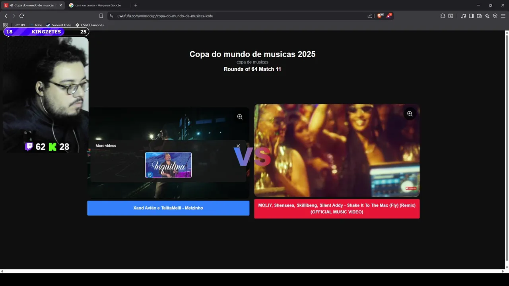
Task: Close the 'More videos' overlay
Action: point(238,146)
